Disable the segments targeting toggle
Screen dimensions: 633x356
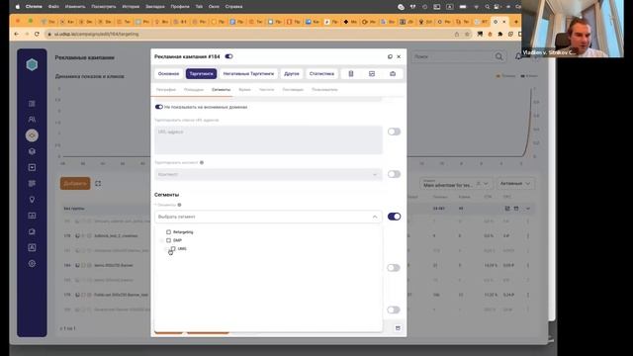pyautogui.click(x=394, y=217)
